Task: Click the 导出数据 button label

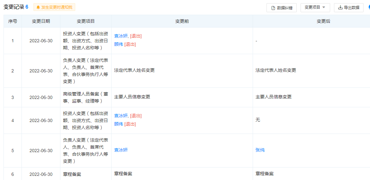Action: point(351,8)
